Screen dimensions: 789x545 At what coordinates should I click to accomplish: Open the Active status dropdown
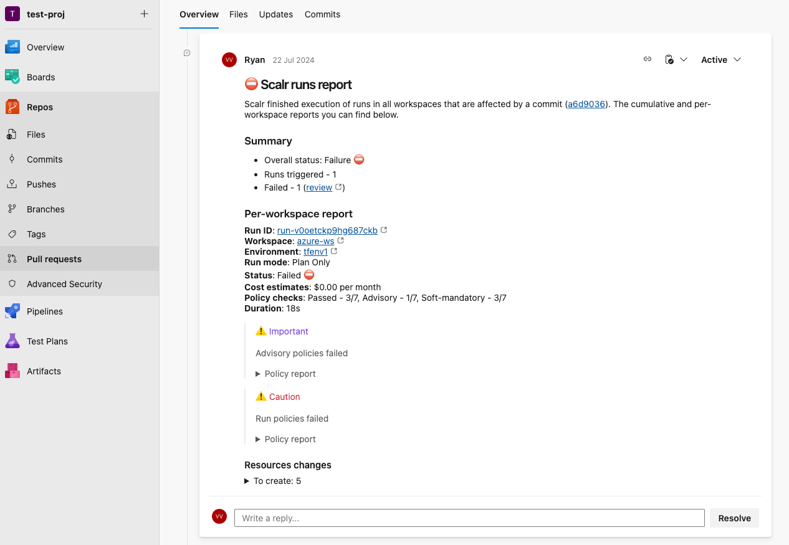[x=721, y=60]
